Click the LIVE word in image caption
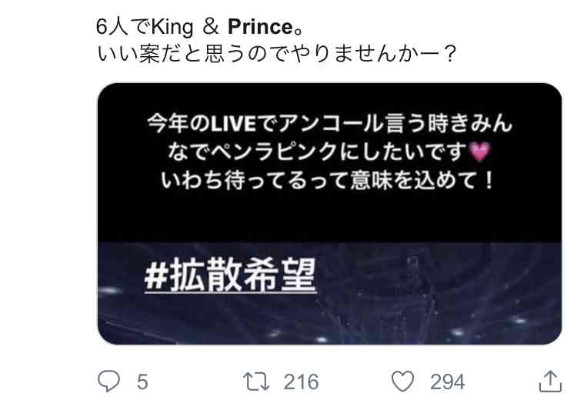577x410 pixels. 233,123
